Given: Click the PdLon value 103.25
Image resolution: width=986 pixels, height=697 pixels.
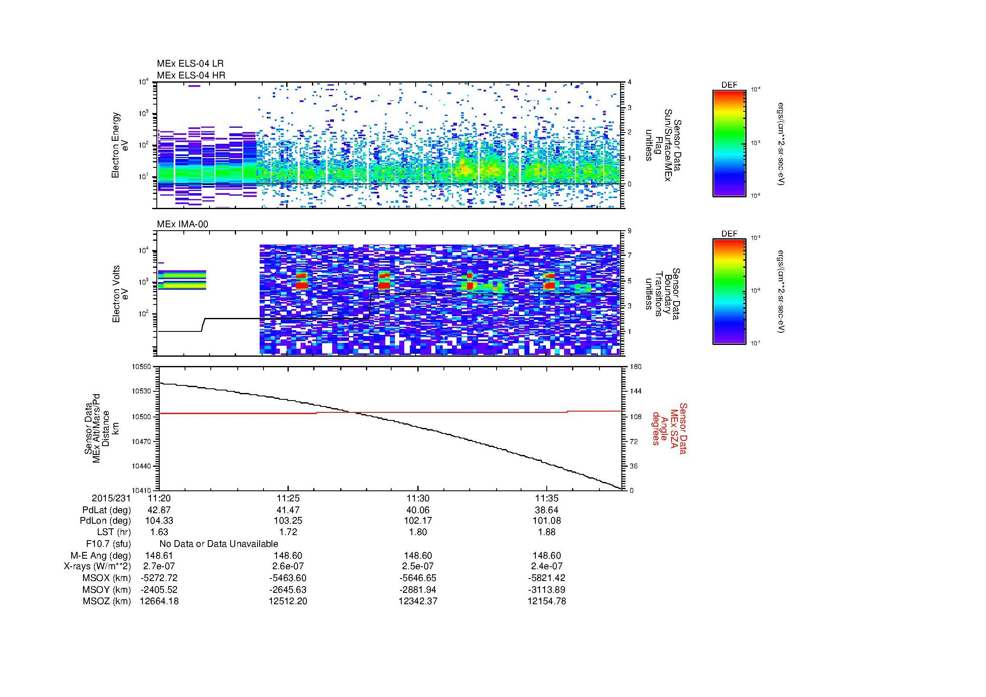Looking at the screenshot, I should [288, 521].
